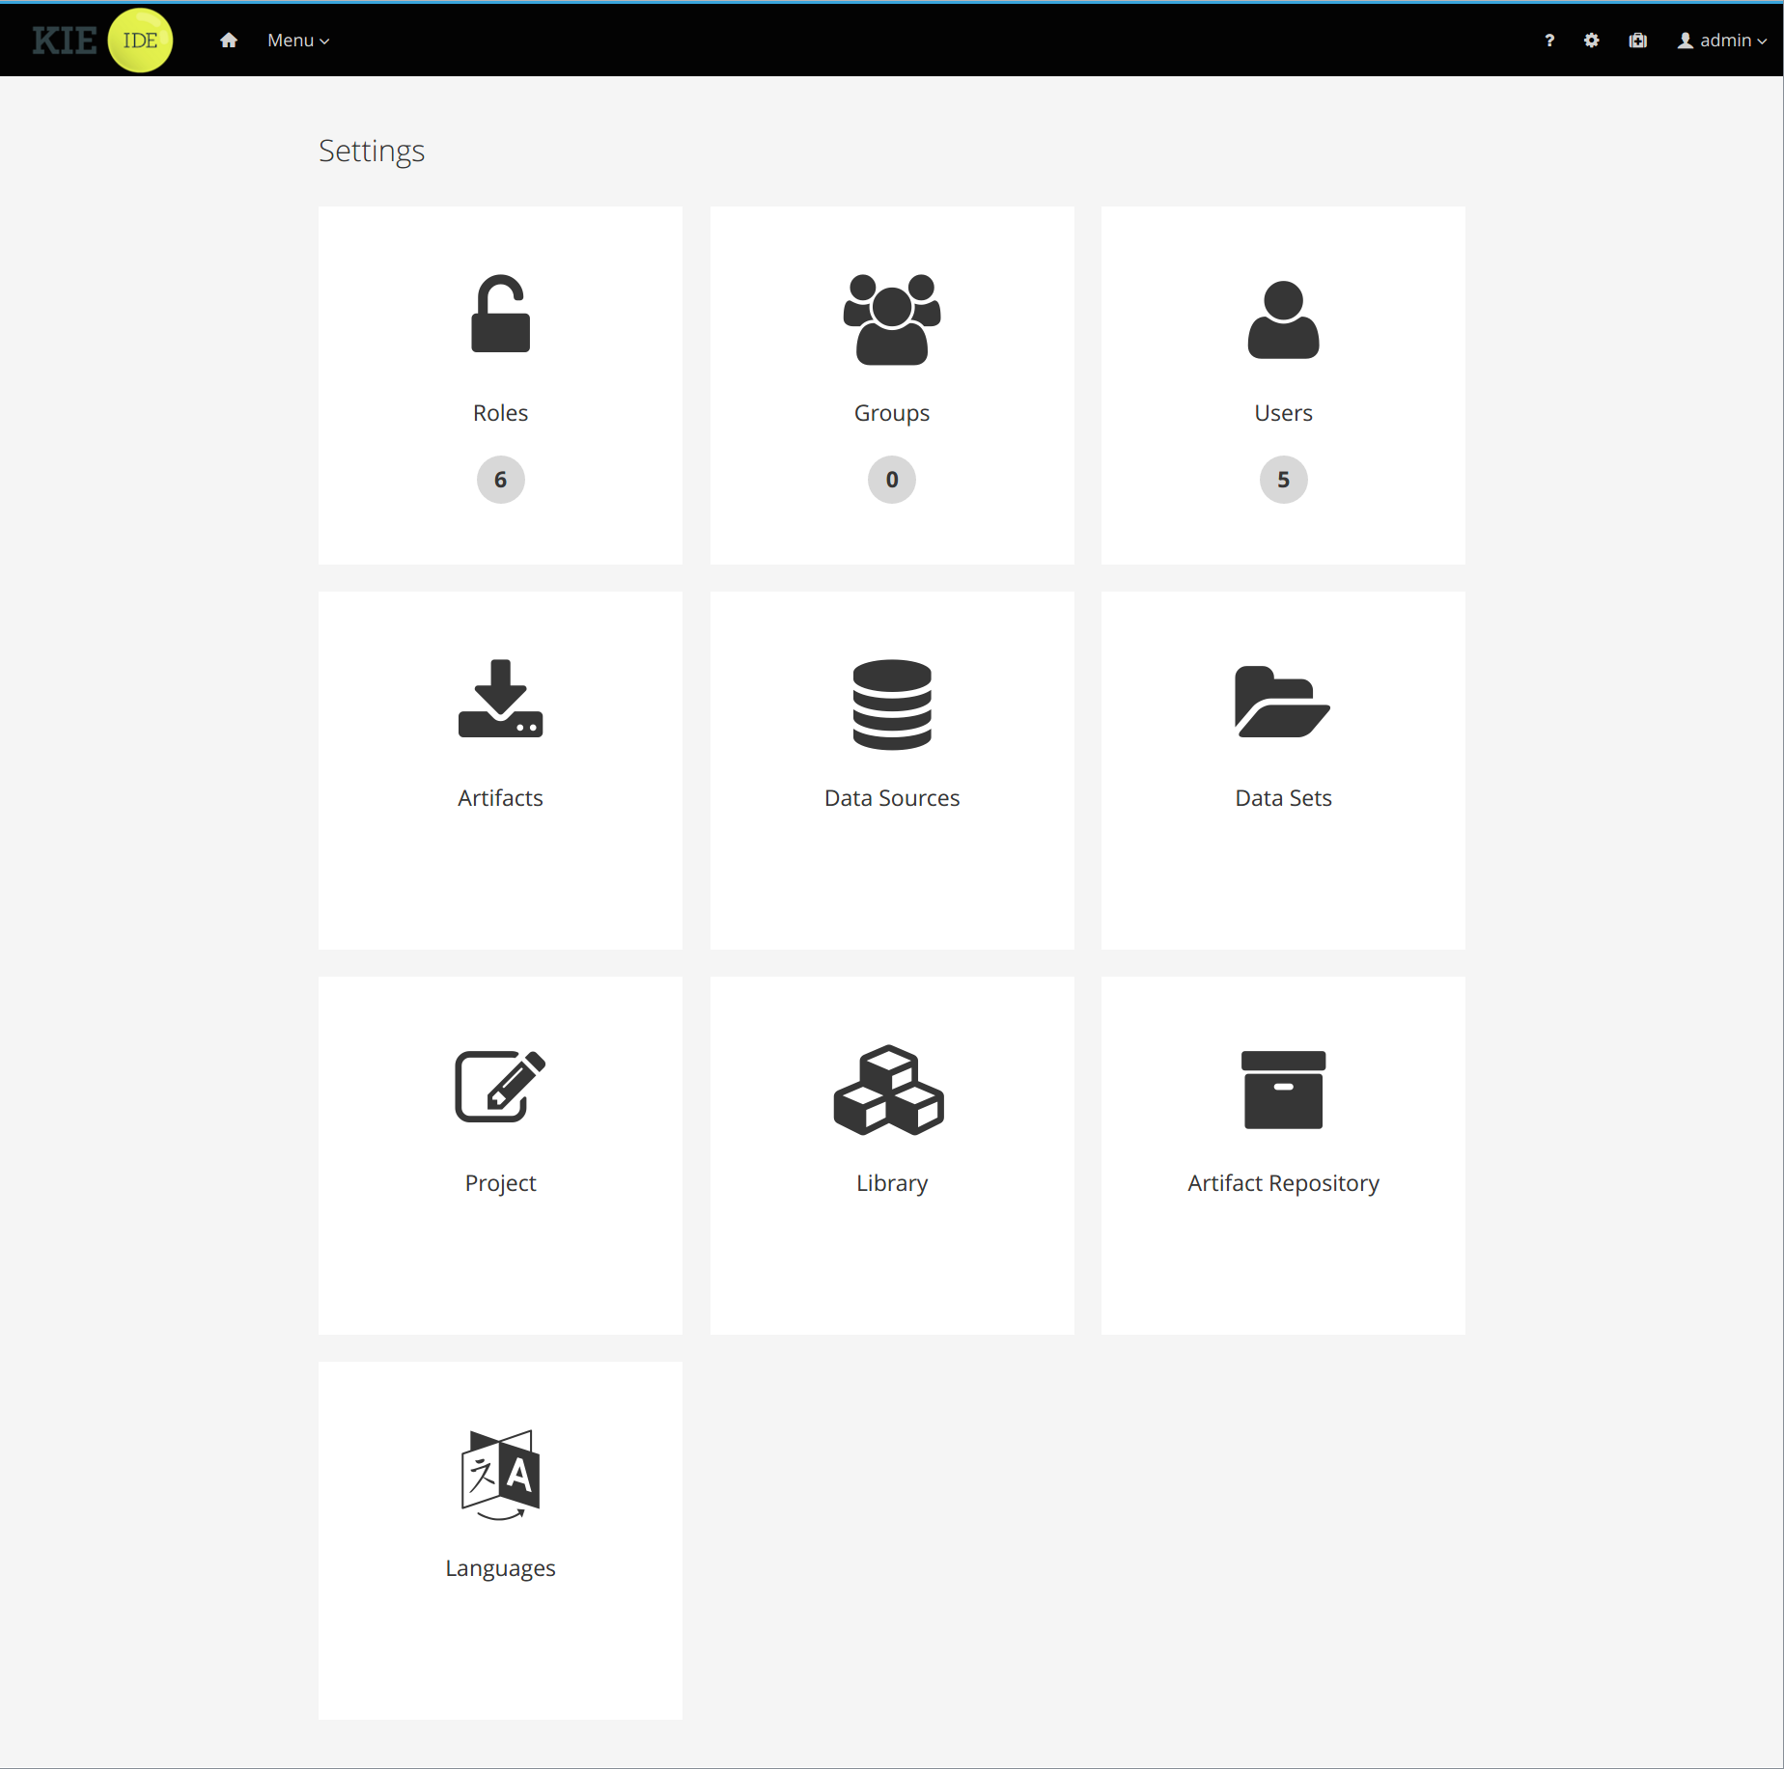Open settings gear icon in navbar
The image size is (1784, 1769).
click(1592, 41)
